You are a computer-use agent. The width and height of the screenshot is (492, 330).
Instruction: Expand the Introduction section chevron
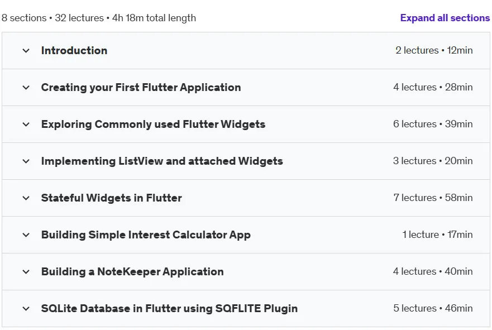click(26, 50)
